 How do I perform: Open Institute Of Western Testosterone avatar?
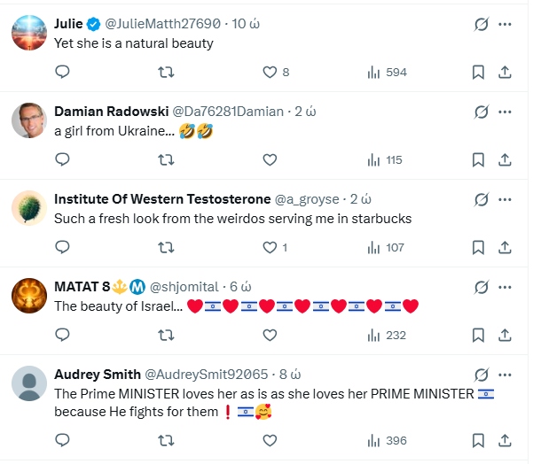(x=29, y=208)
